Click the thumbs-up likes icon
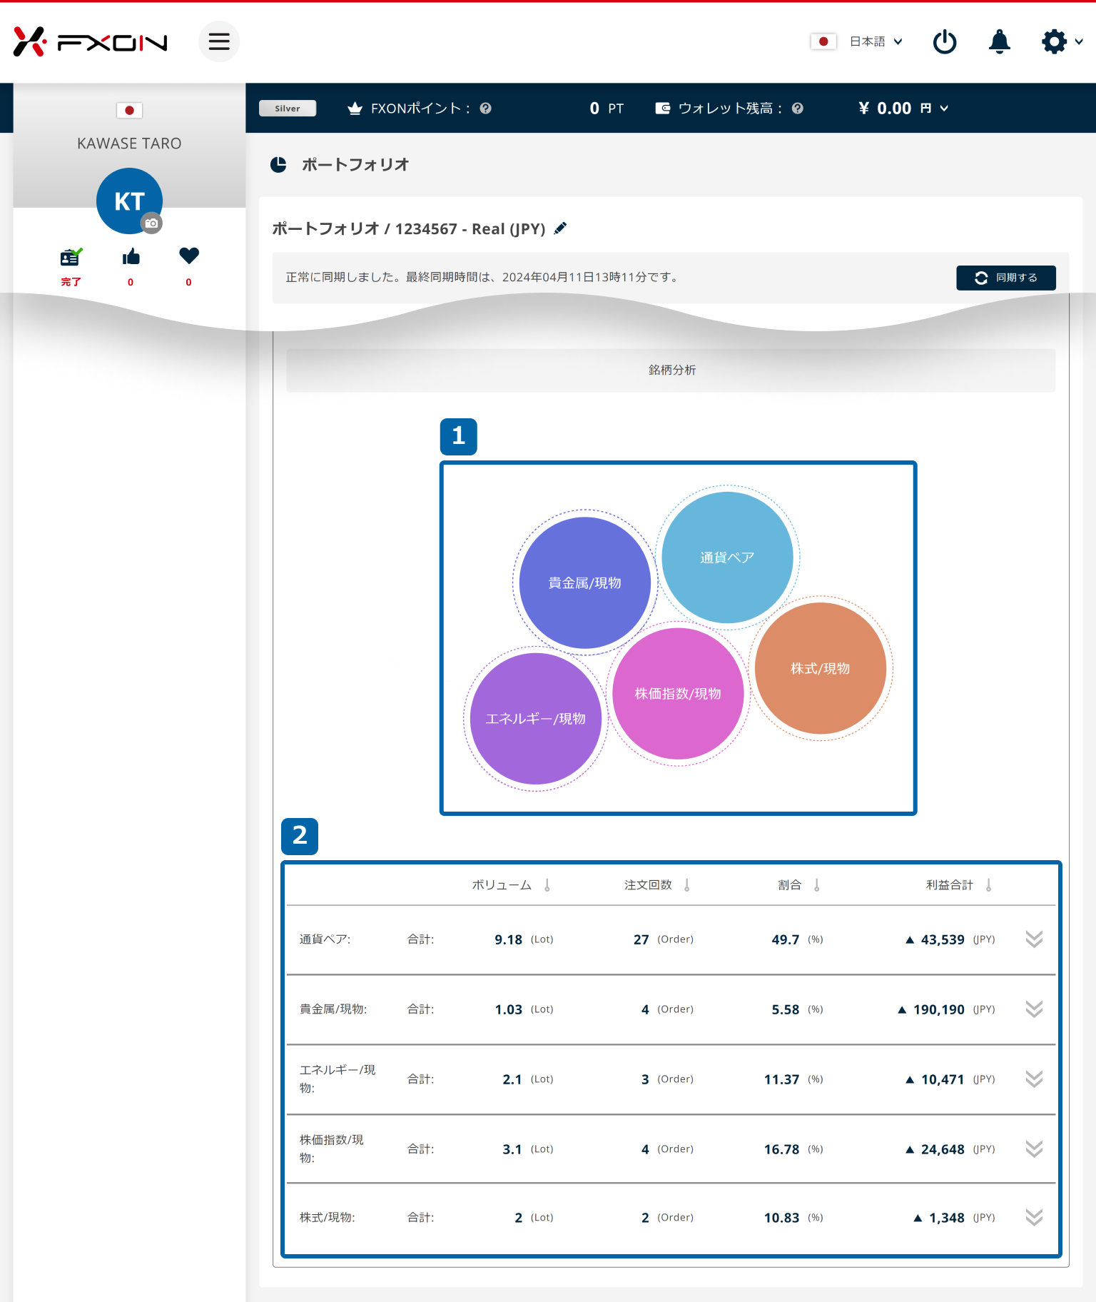Image resolution: width=1096 pixels, height=1302 pixels. (x=131, y=257)
